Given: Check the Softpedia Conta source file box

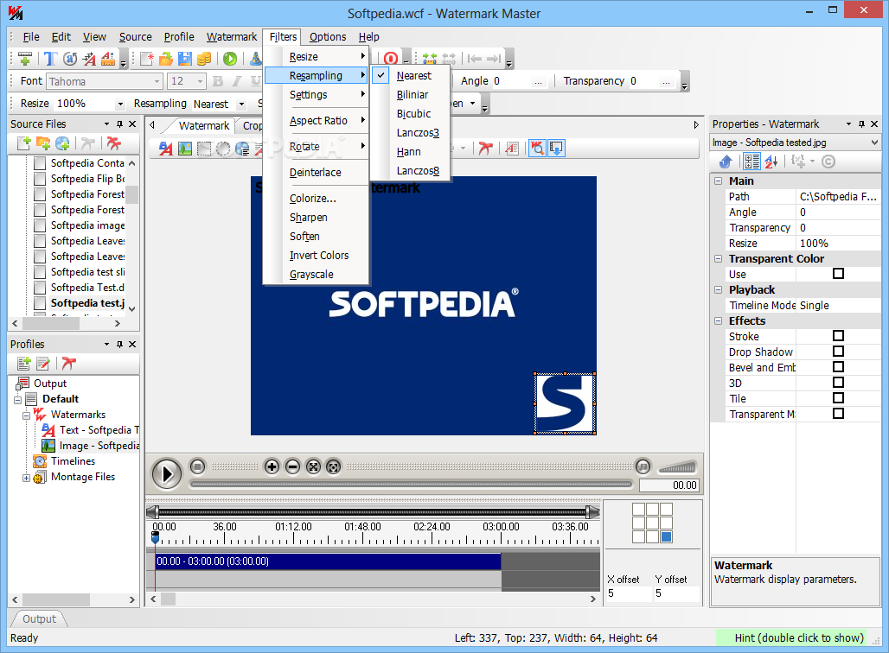Looking at the screenshot, I should 40,163.
